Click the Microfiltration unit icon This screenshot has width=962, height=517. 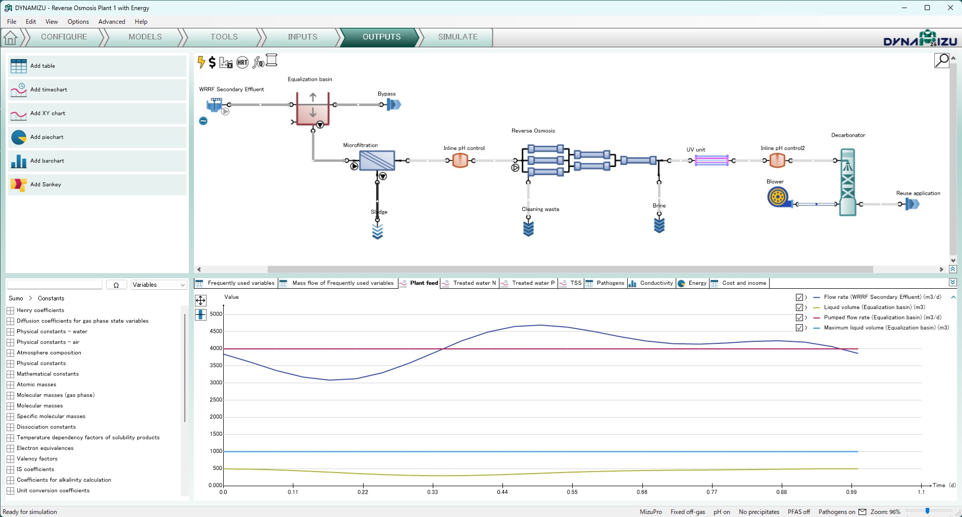pos(377,161)
